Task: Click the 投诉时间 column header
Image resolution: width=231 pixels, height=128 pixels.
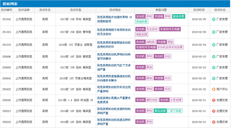Action: point(199,10)
